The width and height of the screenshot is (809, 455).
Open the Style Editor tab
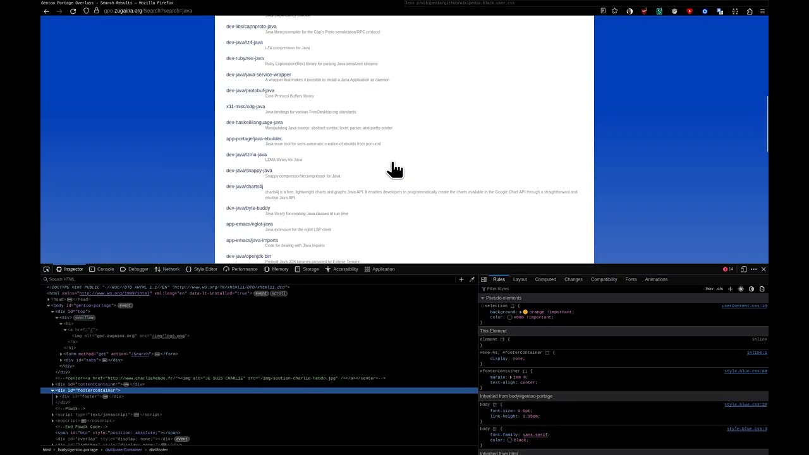pos(201,269)
